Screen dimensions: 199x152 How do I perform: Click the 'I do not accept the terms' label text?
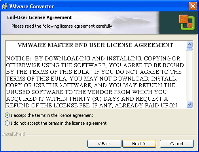tap(59, 123)
